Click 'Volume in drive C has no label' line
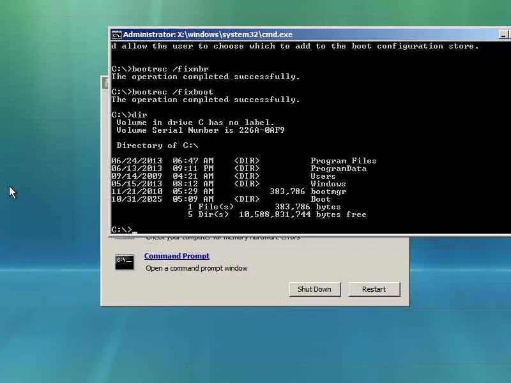This screenshot has height=383, width=511. click(x=195, y=123)
